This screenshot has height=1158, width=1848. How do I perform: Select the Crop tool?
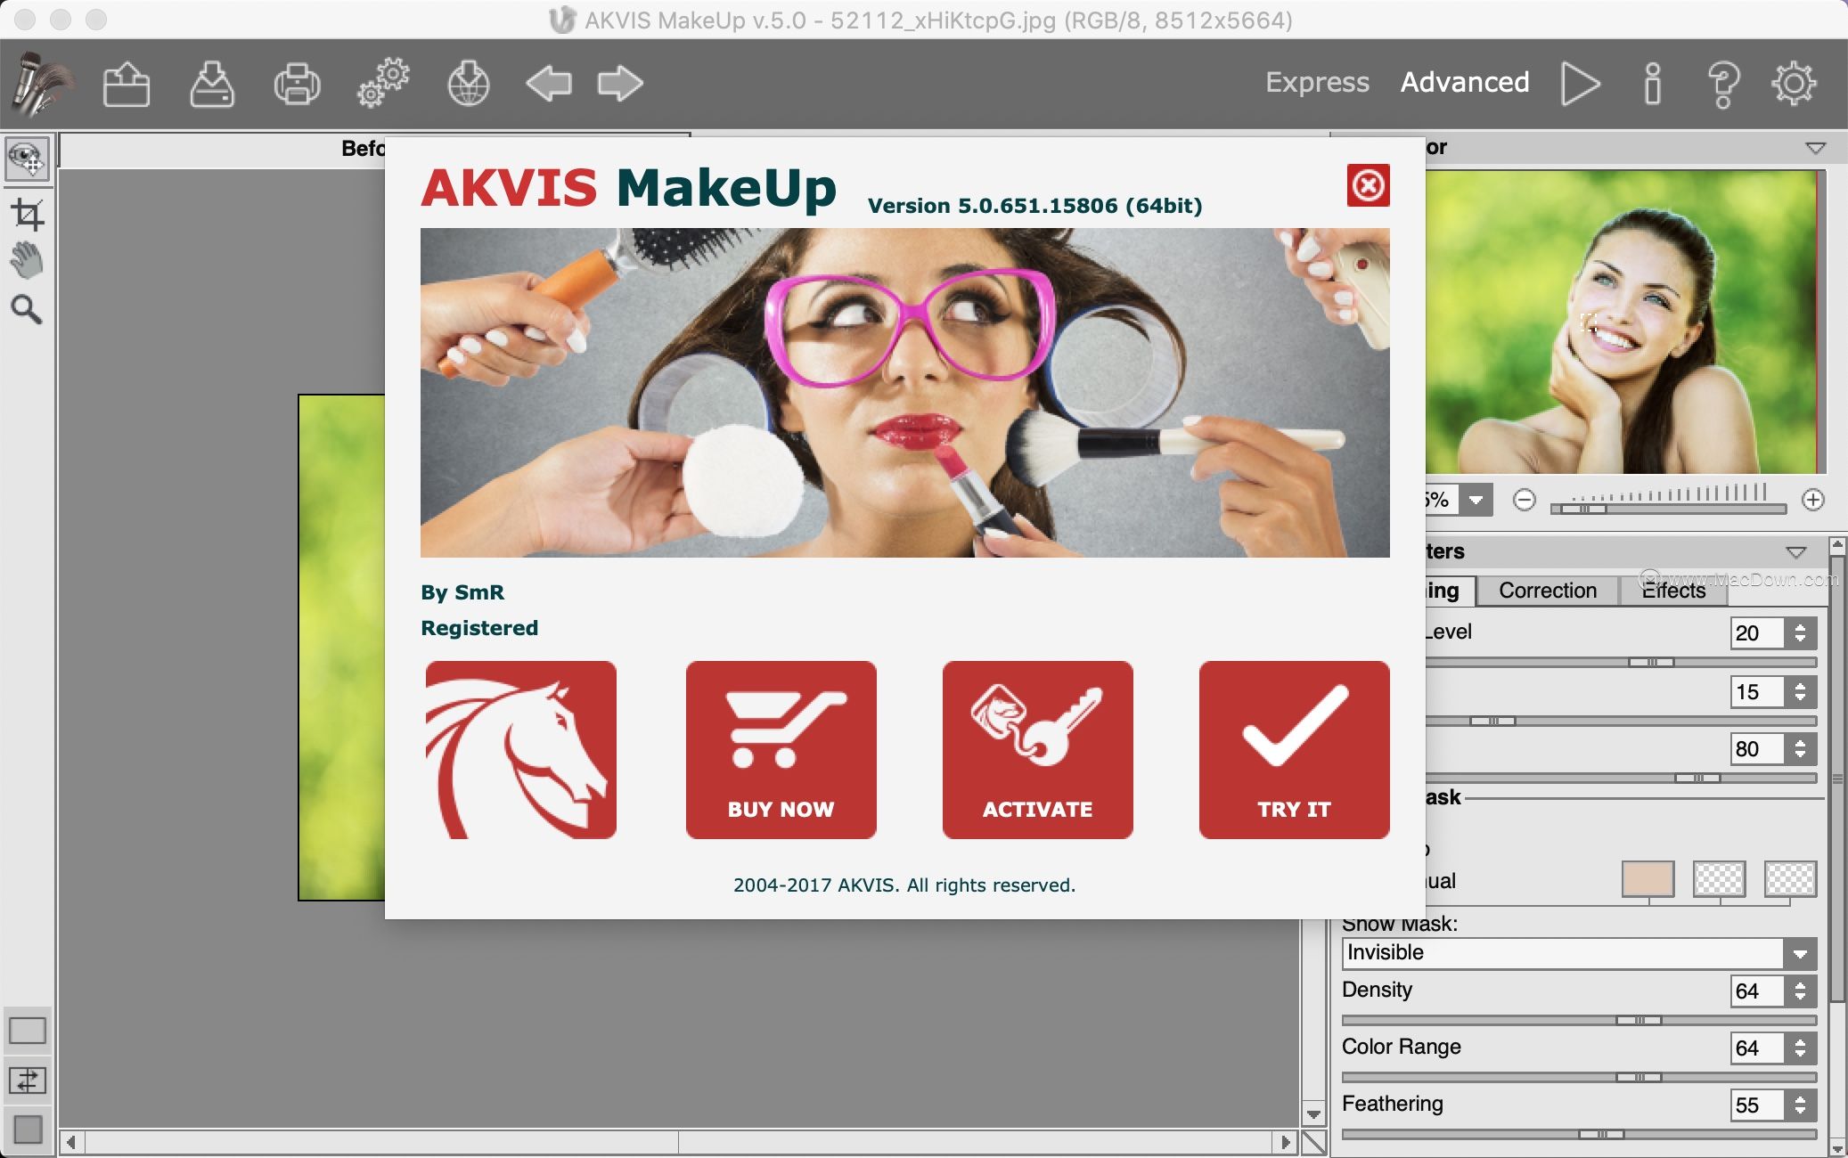click(28, 214)
